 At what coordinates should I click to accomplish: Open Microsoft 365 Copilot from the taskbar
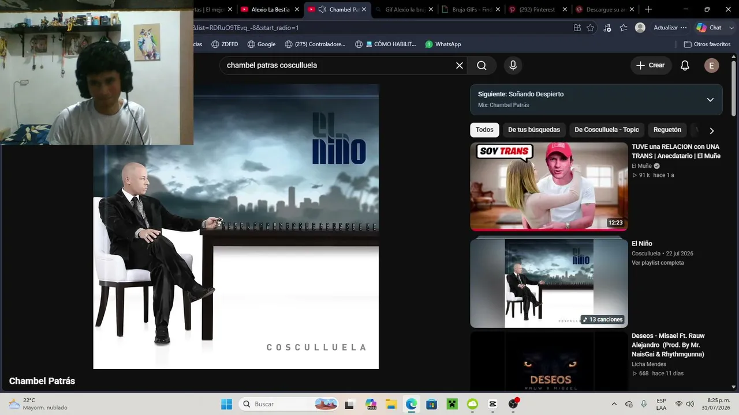point(371,404)
